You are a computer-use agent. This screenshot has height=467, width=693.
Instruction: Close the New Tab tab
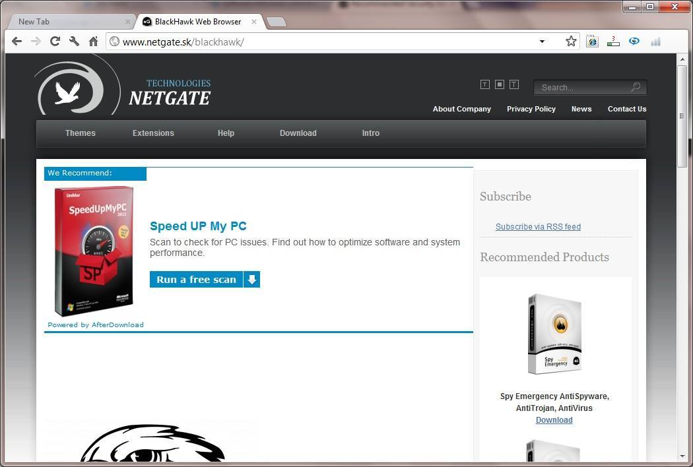tap(128, 22)
